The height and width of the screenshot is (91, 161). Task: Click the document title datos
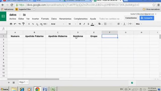coord(13,15)
